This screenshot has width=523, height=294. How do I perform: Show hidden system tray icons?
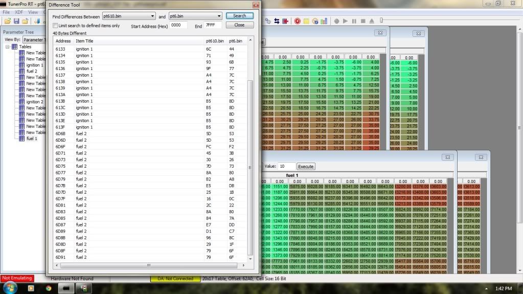[486, 289]
